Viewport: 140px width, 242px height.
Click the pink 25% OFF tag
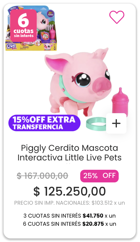(99, 176)
